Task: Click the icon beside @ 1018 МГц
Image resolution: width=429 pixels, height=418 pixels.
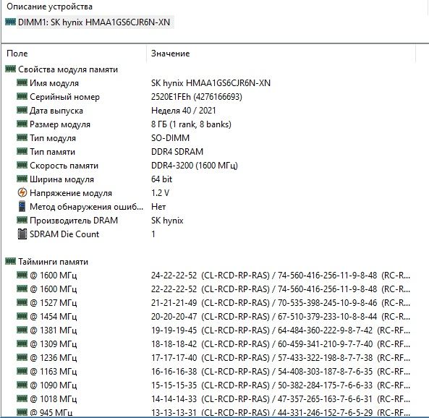Action: [22, 398]
